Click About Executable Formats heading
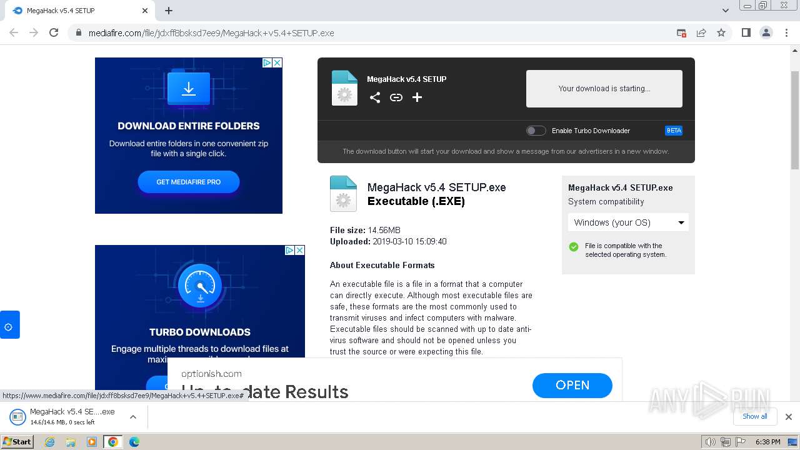 point(382,265)
